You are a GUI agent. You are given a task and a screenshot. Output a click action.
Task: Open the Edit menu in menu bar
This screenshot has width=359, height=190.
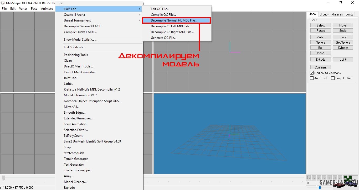pos(13,9)
